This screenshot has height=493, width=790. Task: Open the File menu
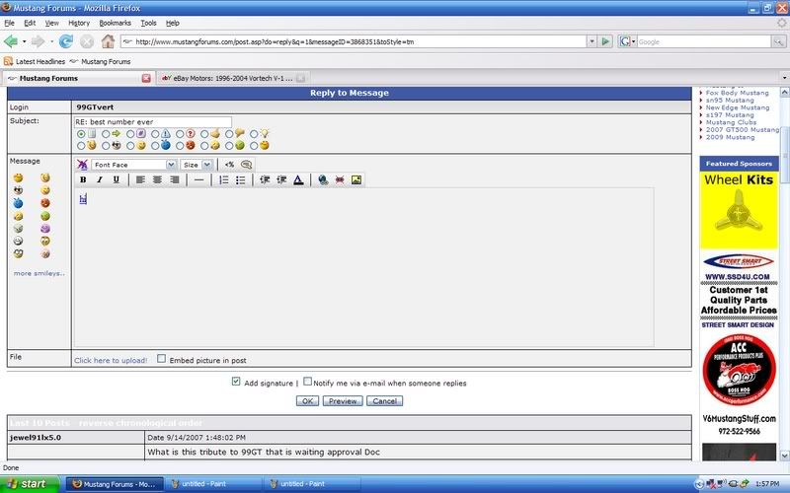pyautogui.click(x=9, y=23)
